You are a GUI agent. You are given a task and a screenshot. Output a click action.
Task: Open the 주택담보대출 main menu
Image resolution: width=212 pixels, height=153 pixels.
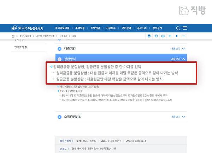(x=62, y=28)
